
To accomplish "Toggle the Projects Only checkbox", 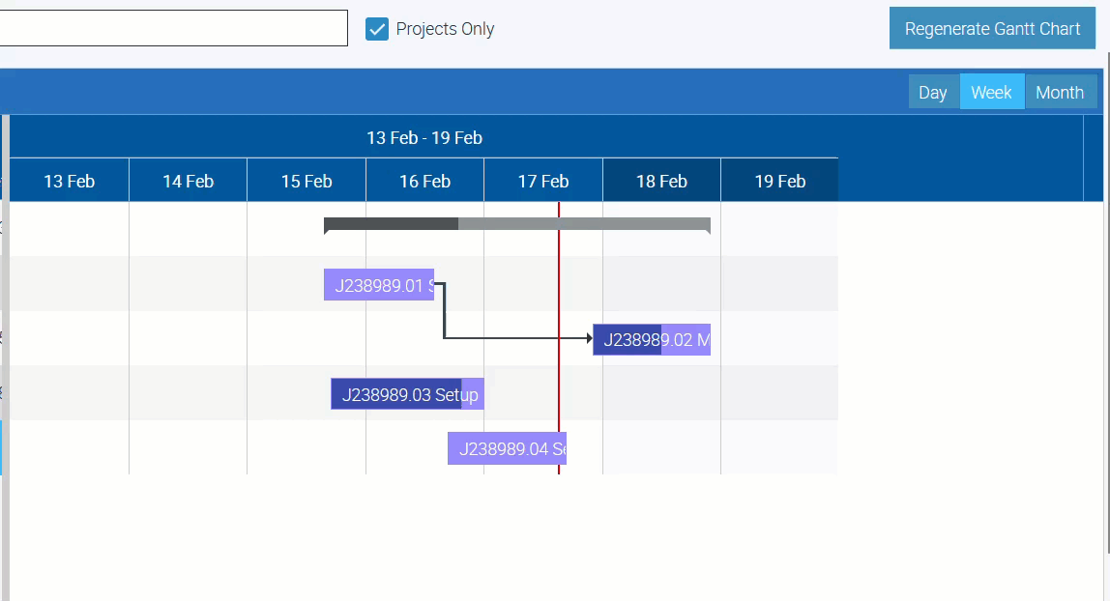I will (x=377, y=29).
